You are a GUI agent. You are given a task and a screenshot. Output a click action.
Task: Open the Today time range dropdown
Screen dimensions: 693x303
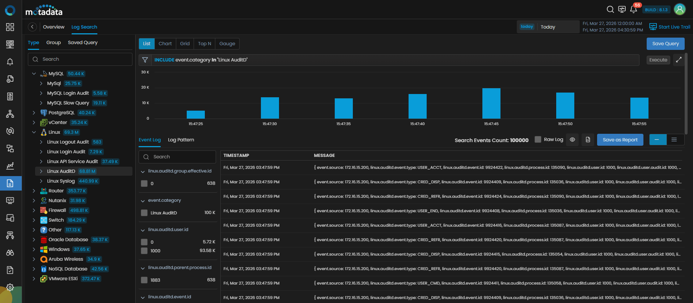coord(548,27)
